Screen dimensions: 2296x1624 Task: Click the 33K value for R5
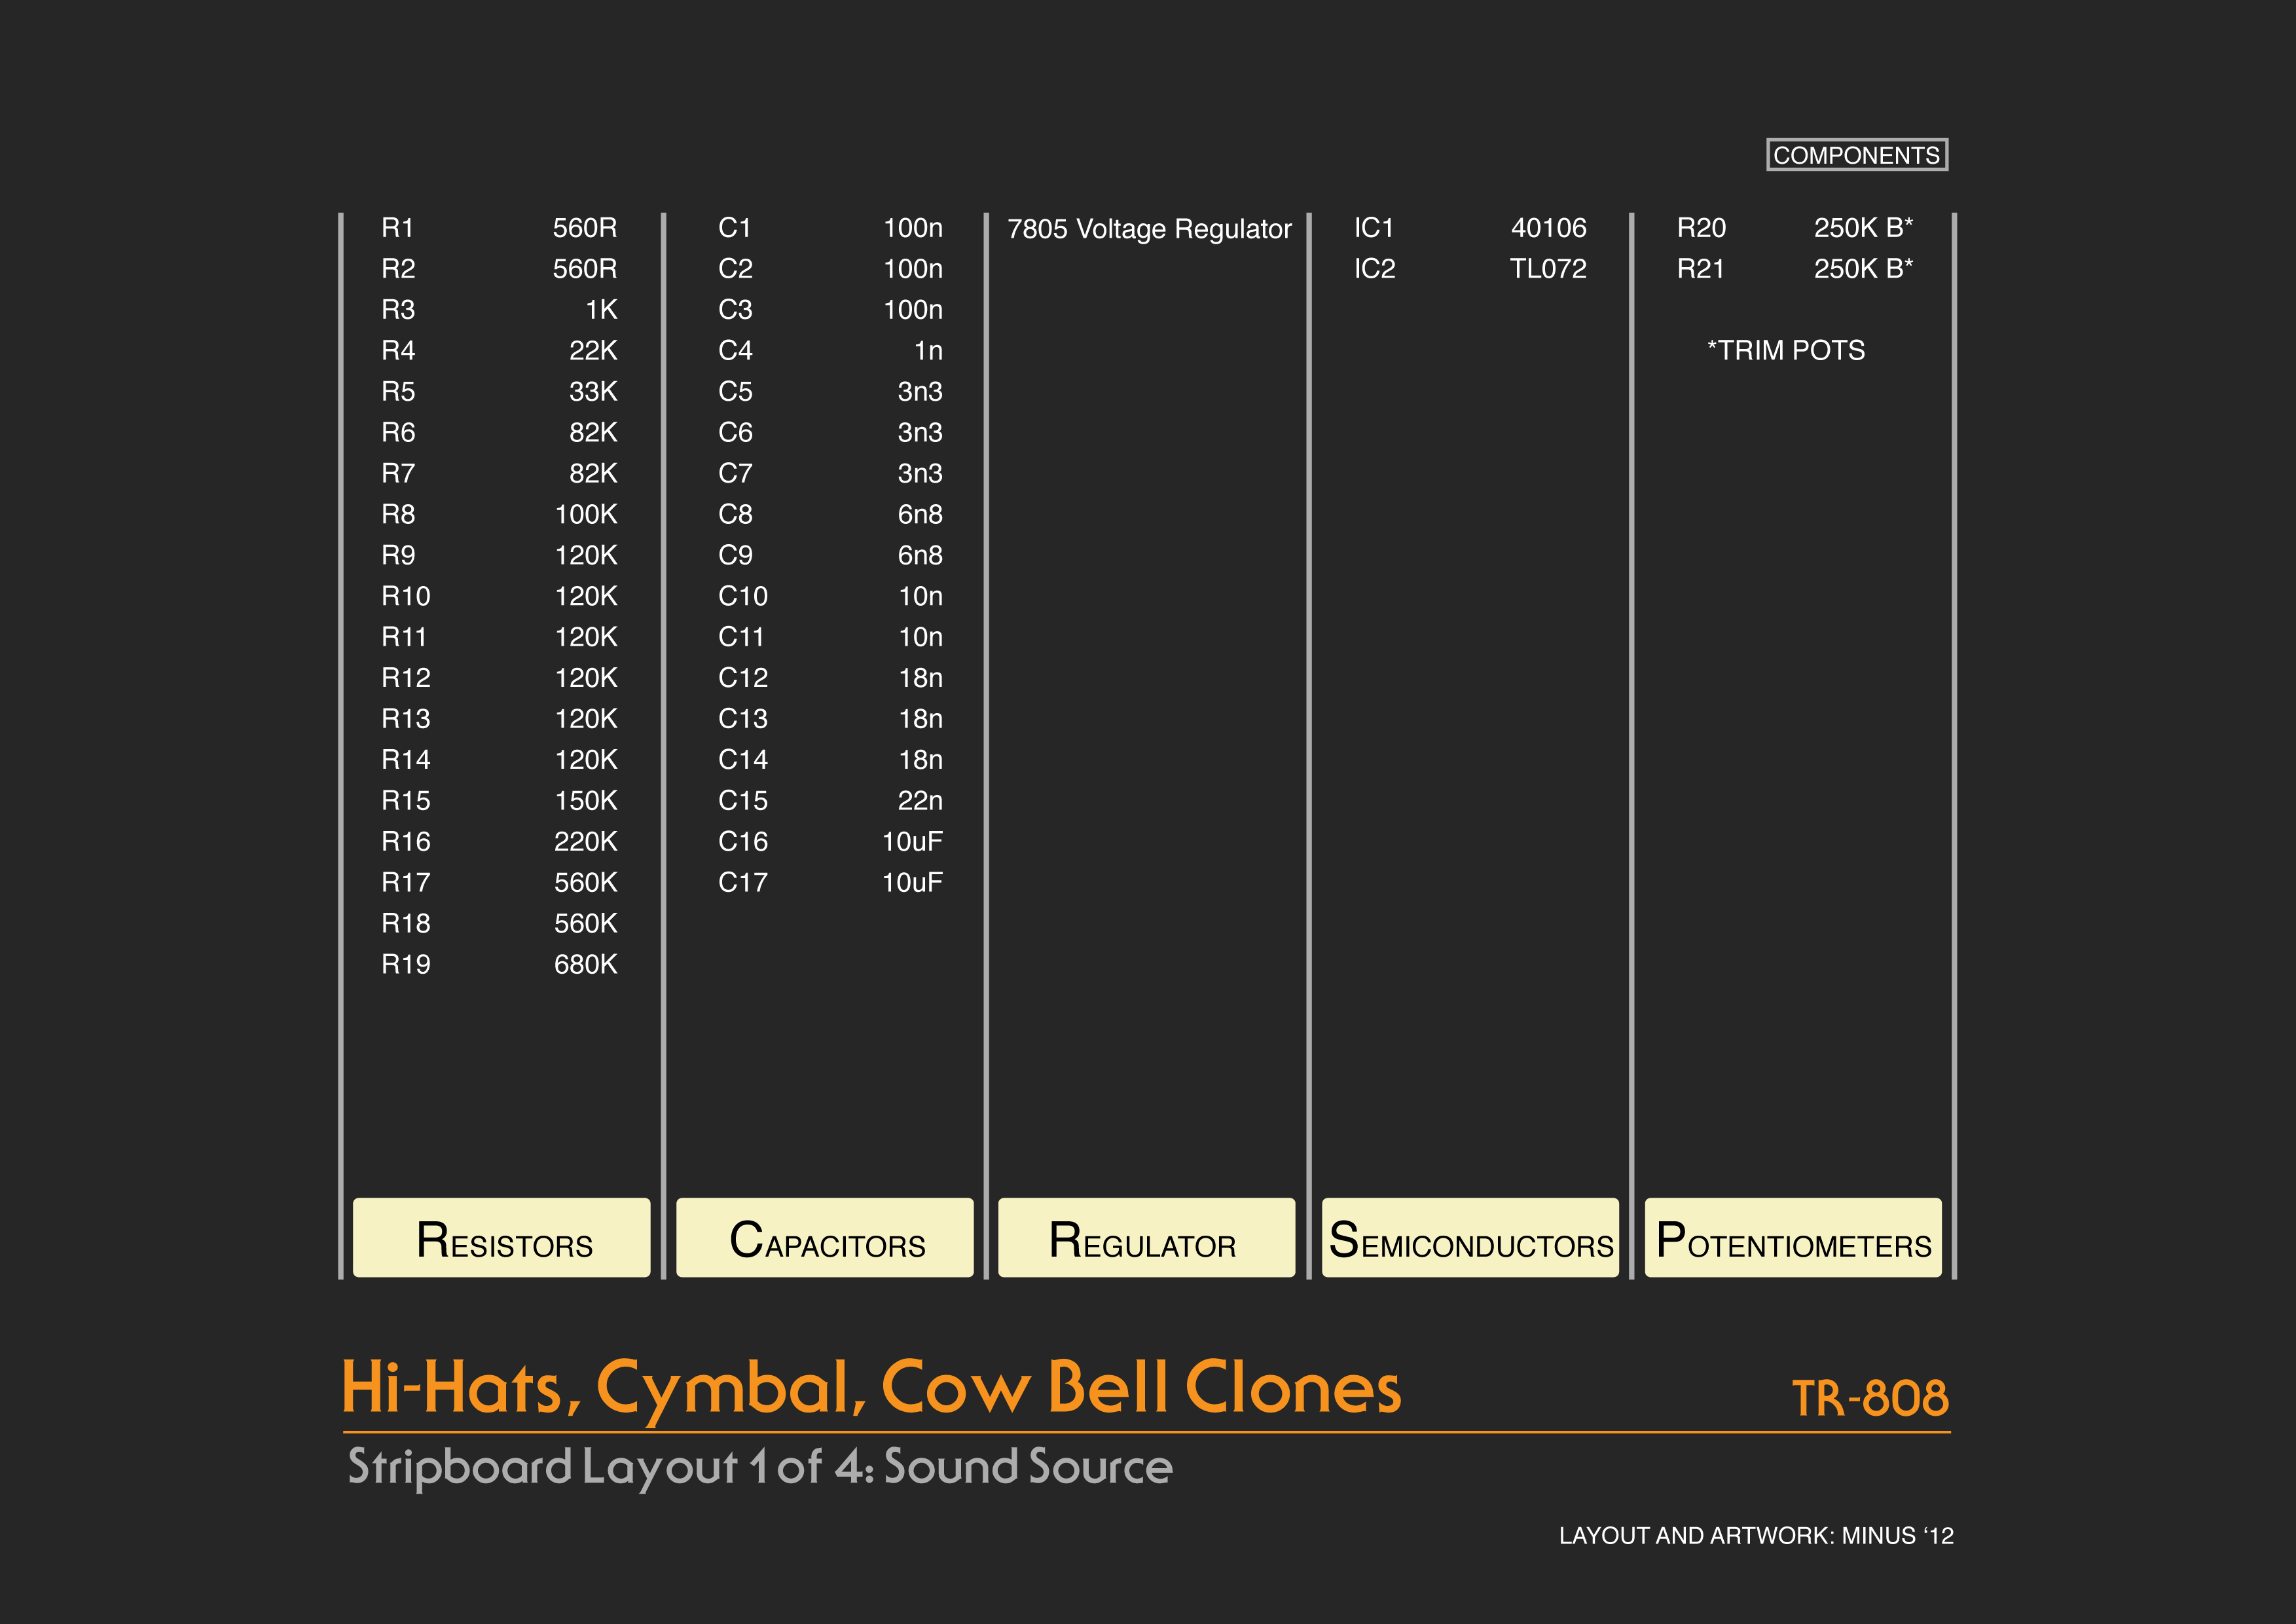593,392
